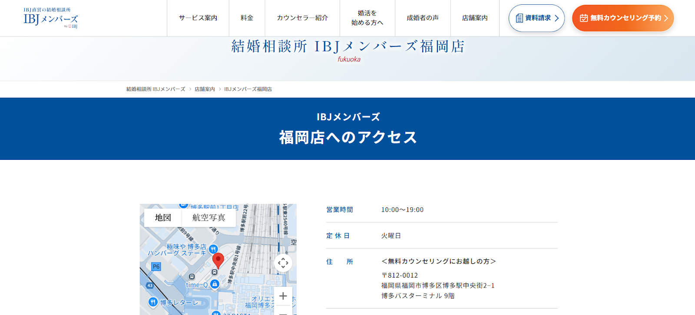The image size is (695, 315).
Task: Click the 定休日 label
Action: point(338,235)
